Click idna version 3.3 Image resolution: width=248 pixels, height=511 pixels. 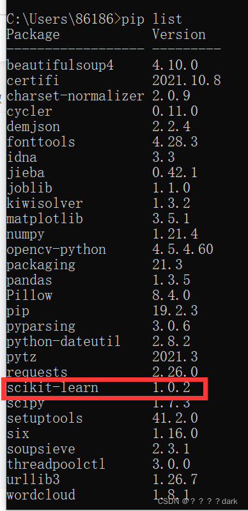pyautogui.click(x=164, y=157)
